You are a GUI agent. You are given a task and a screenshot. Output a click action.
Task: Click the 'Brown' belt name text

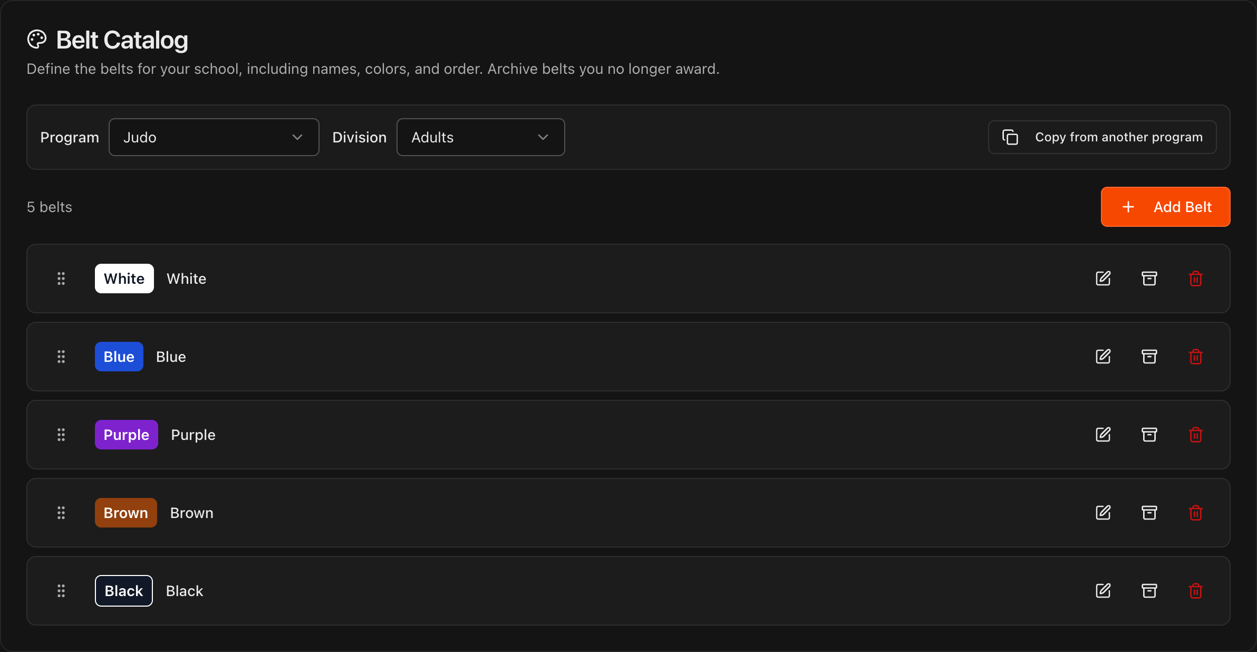pyautogui.click(x=192, y=513)
